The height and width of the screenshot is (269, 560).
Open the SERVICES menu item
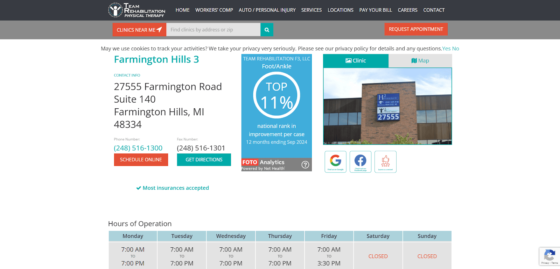click(311, 10)
